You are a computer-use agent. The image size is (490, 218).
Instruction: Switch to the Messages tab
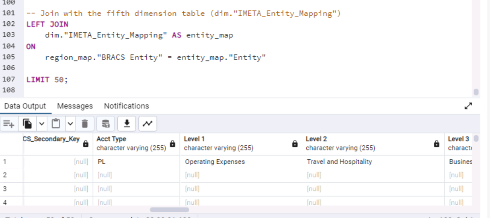coord(75,106)
